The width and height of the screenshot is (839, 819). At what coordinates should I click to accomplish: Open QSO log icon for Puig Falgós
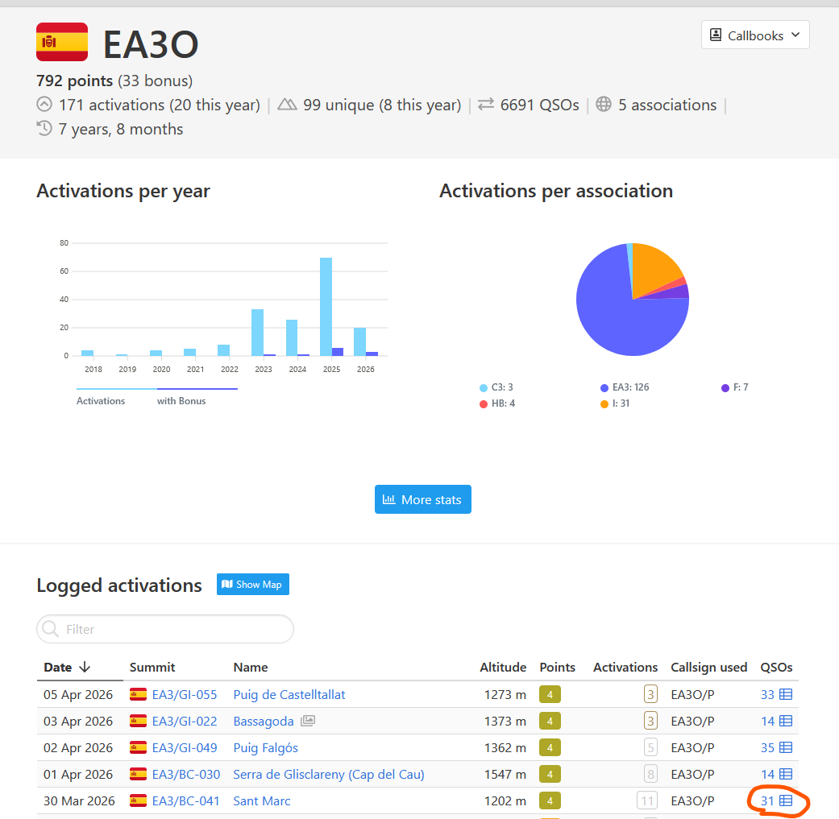point(786,747)
